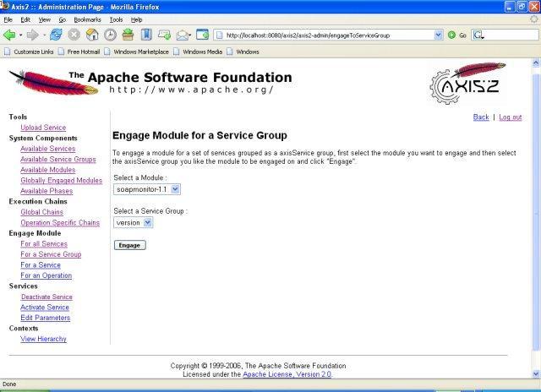This screenshot has width=541, height=392.
Task: Open the Tools menu
Action: point(116,19)
